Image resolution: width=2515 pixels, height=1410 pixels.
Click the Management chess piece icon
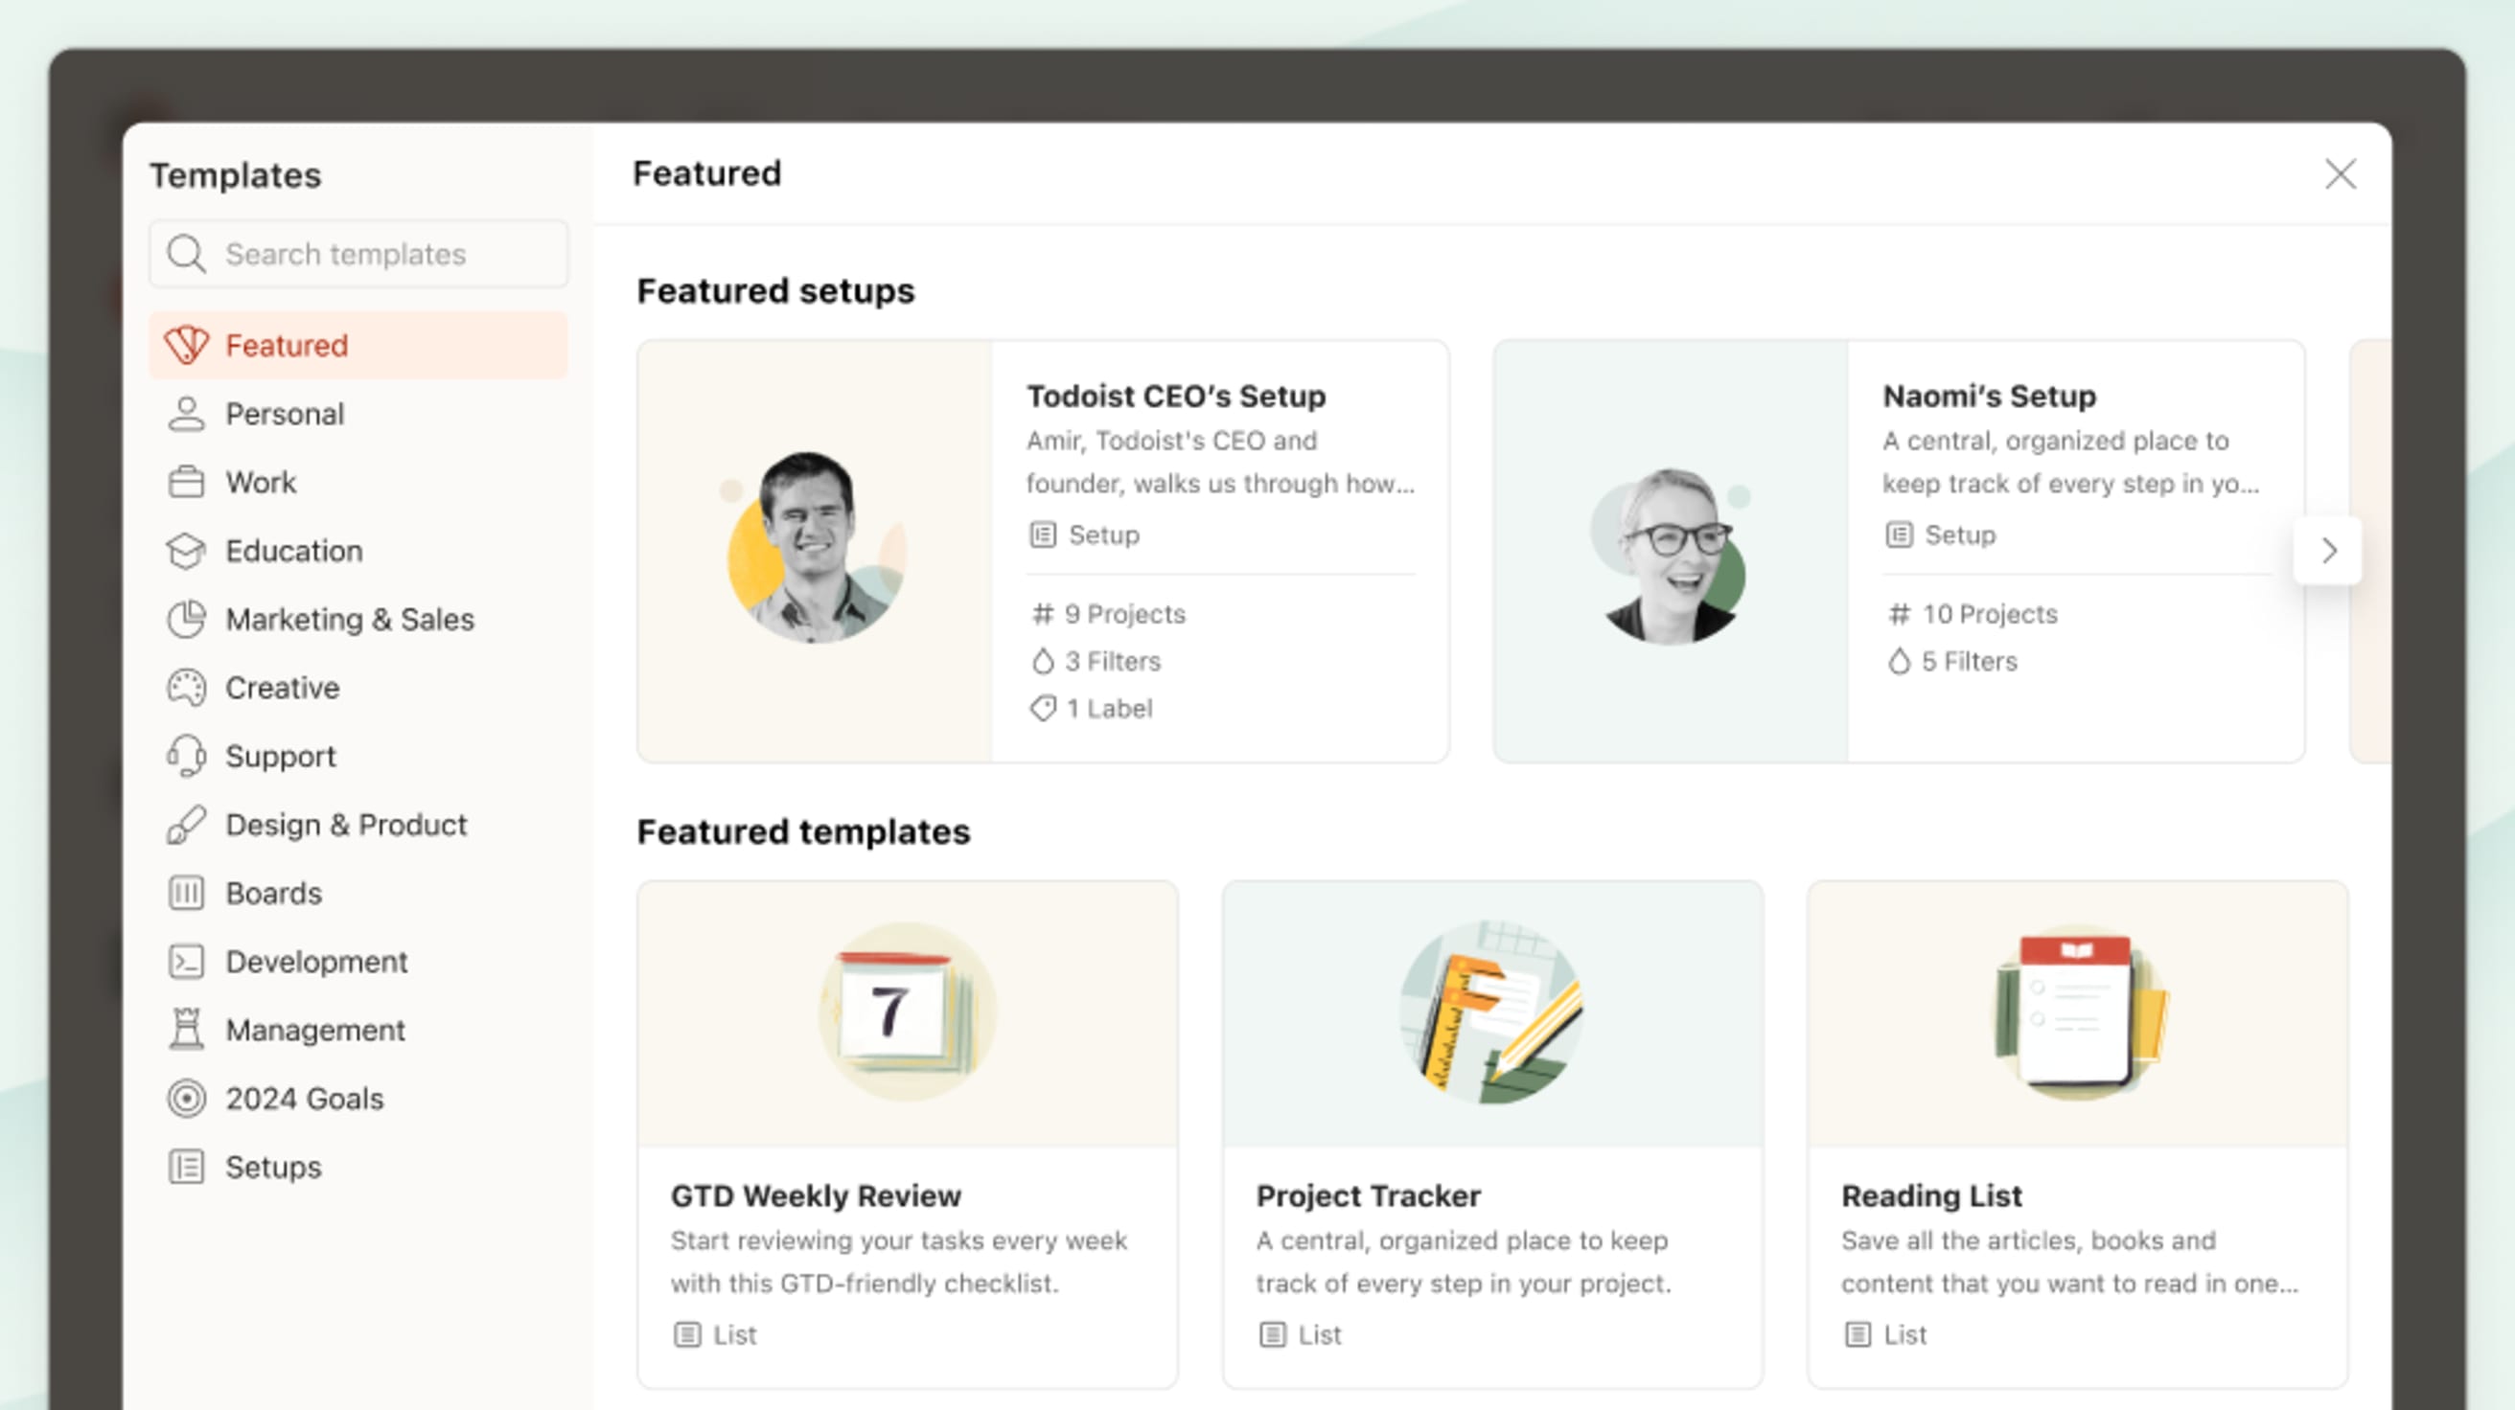click(187, 1030)
